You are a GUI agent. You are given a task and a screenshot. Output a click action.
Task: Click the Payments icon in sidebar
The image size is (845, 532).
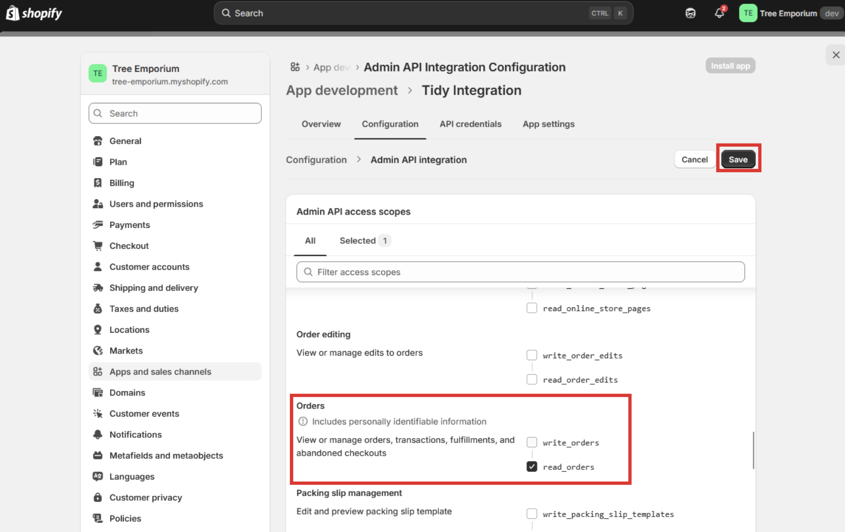pyautogui.click(x=98, y=225)
